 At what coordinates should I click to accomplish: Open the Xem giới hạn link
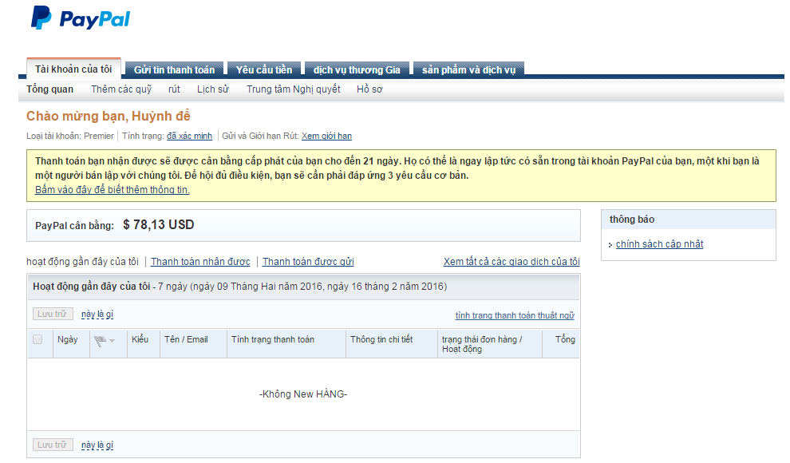pyautogui.click(x=326, y=136)
